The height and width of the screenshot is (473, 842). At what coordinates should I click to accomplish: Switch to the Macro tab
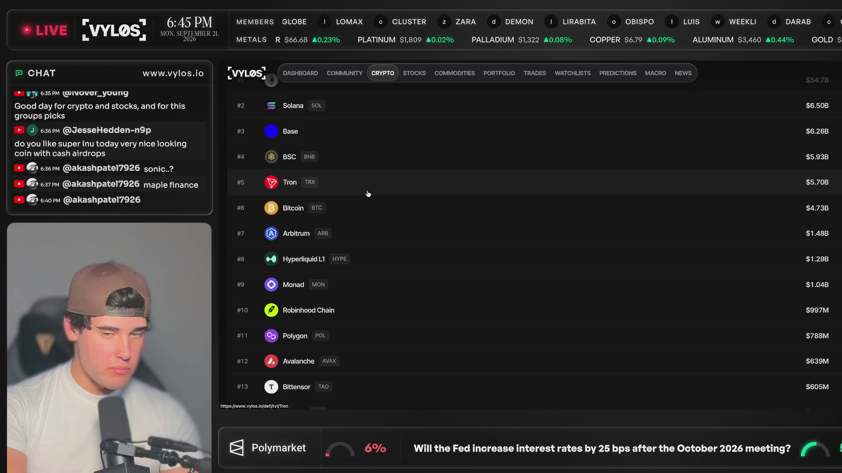click(x=656, y=73)
